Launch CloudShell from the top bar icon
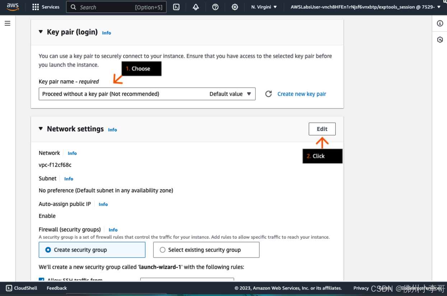 [x=176, y=7]
